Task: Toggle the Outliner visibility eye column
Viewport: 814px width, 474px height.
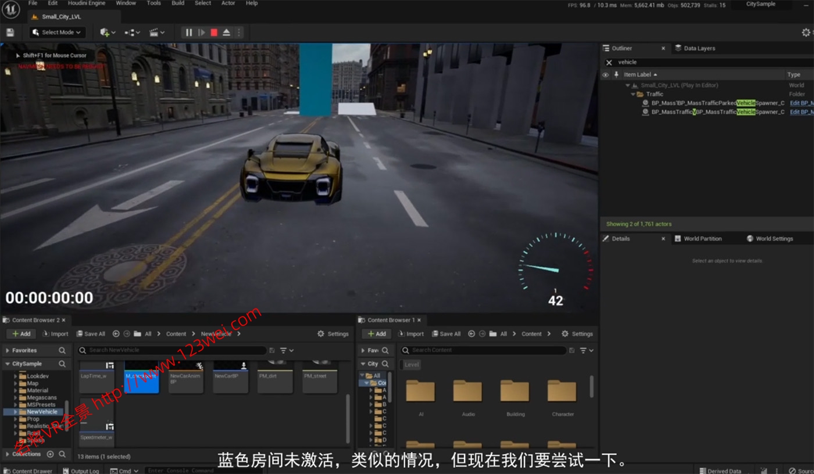Action: coord(605,74)
